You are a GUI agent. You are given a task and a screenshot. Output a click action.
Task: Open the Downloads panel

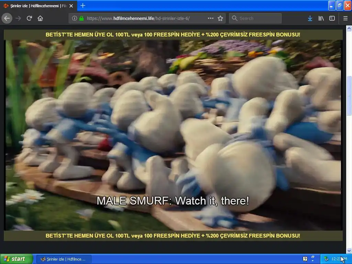(310, 19)
